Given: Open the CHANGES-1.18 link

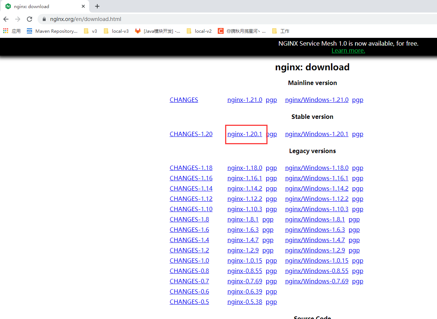Looking at the screenshot, I should coord(191,168).
